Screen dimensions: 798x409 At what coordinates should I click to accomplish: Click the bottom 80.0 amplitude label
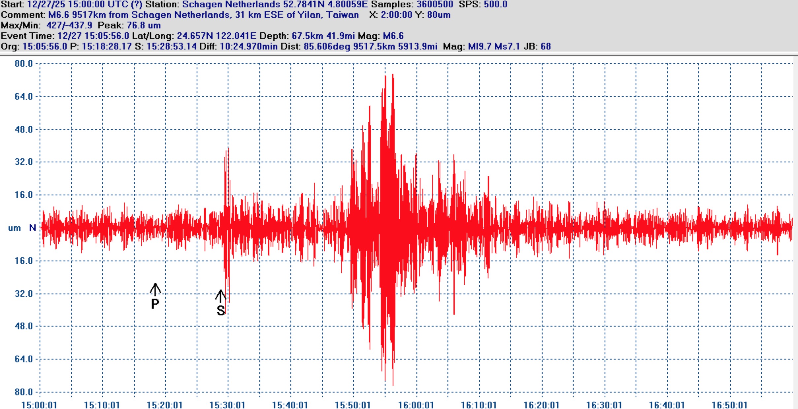tap(24, 392)
